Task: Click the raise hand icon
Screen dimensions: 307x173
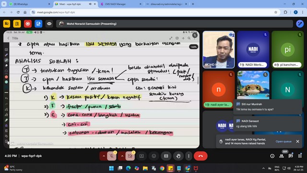Action: 178,156
